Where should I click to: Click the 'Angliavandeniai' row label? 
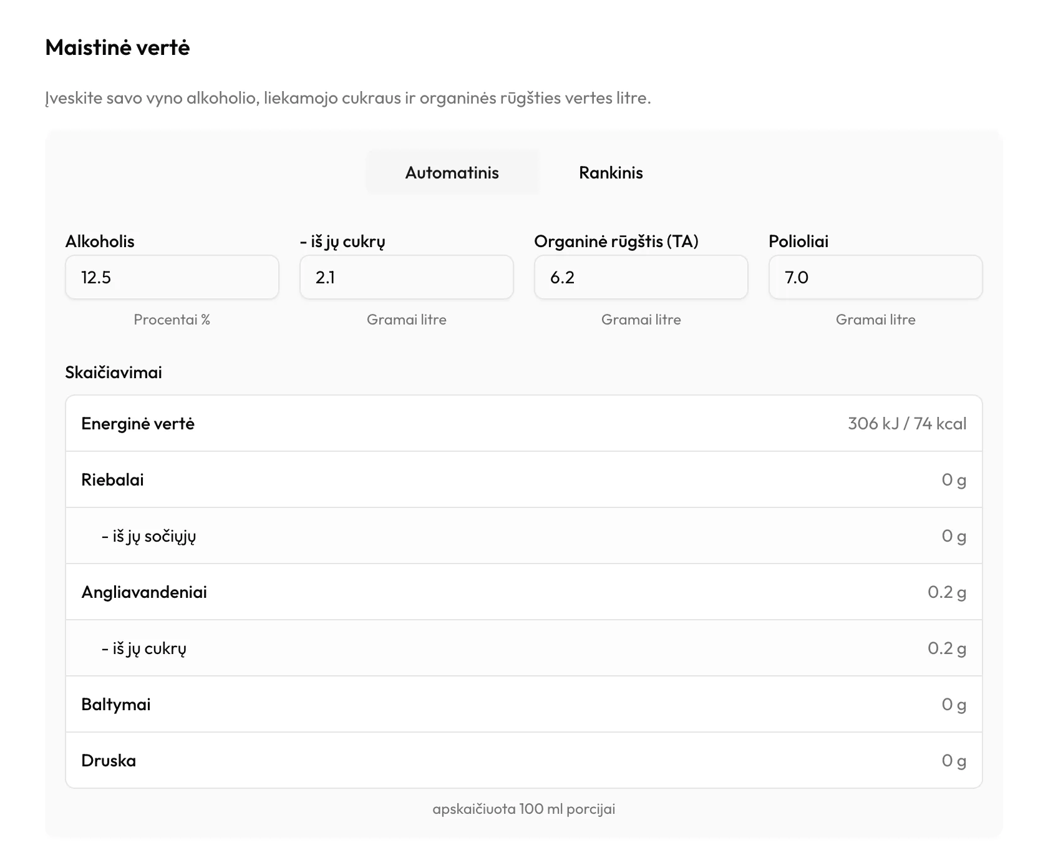144,592
